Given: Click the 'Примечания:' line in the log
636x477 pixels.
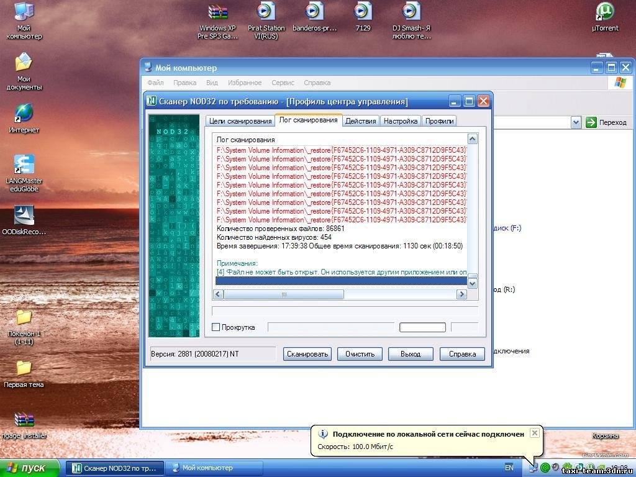Looking at the screenshot, I should [237, 263].
